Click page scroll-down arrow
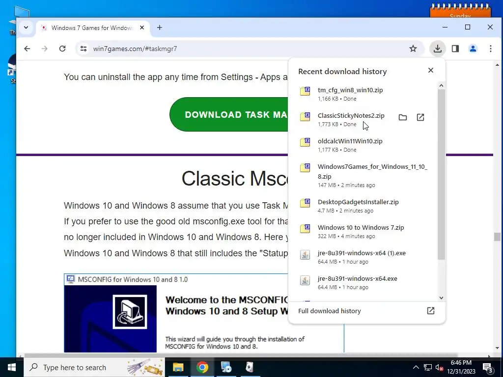The height and width of the screenshot is (377, 503). coord(497,348)
